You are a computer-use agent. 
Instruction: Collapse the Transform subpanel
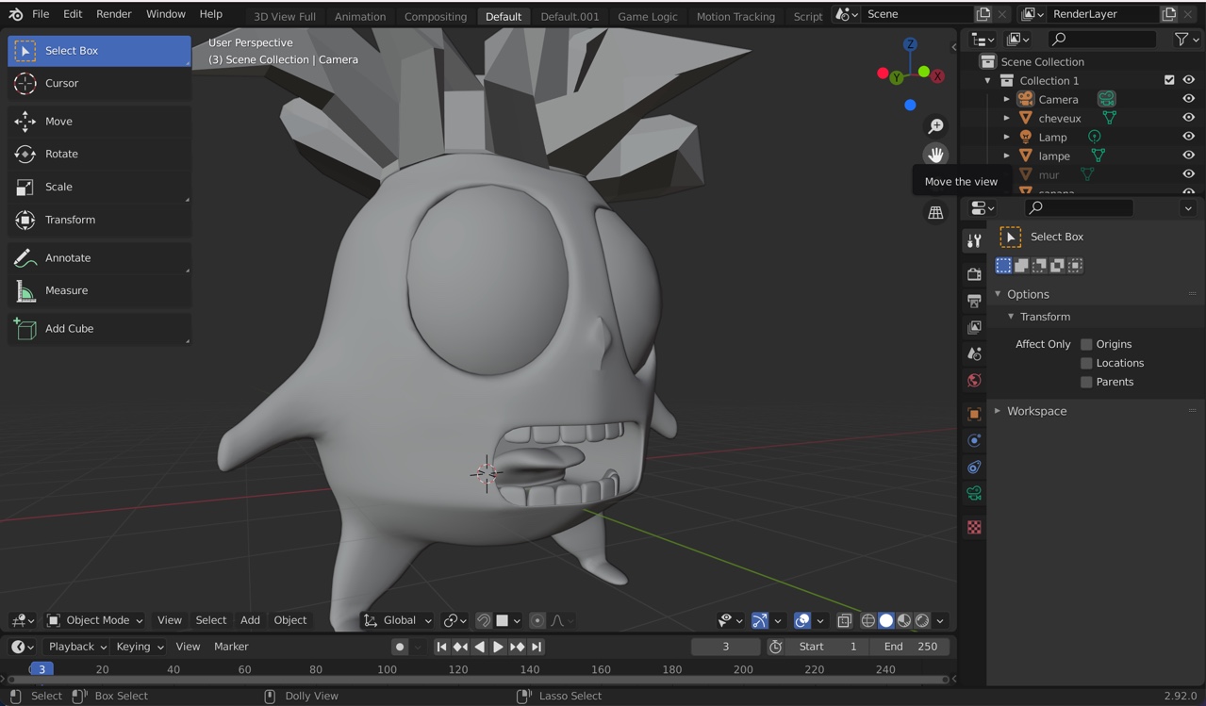[x=1012, y=317]
